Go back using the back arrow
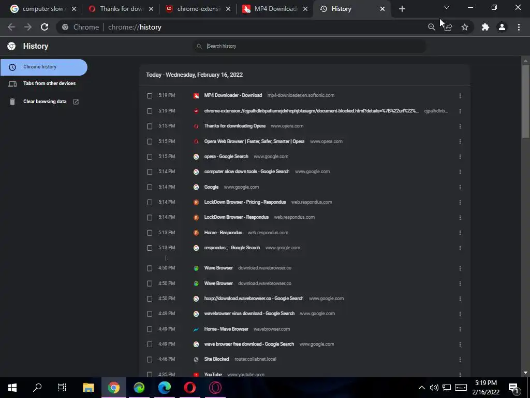This screenshot has width=530, height=398. tap(11, 27)
